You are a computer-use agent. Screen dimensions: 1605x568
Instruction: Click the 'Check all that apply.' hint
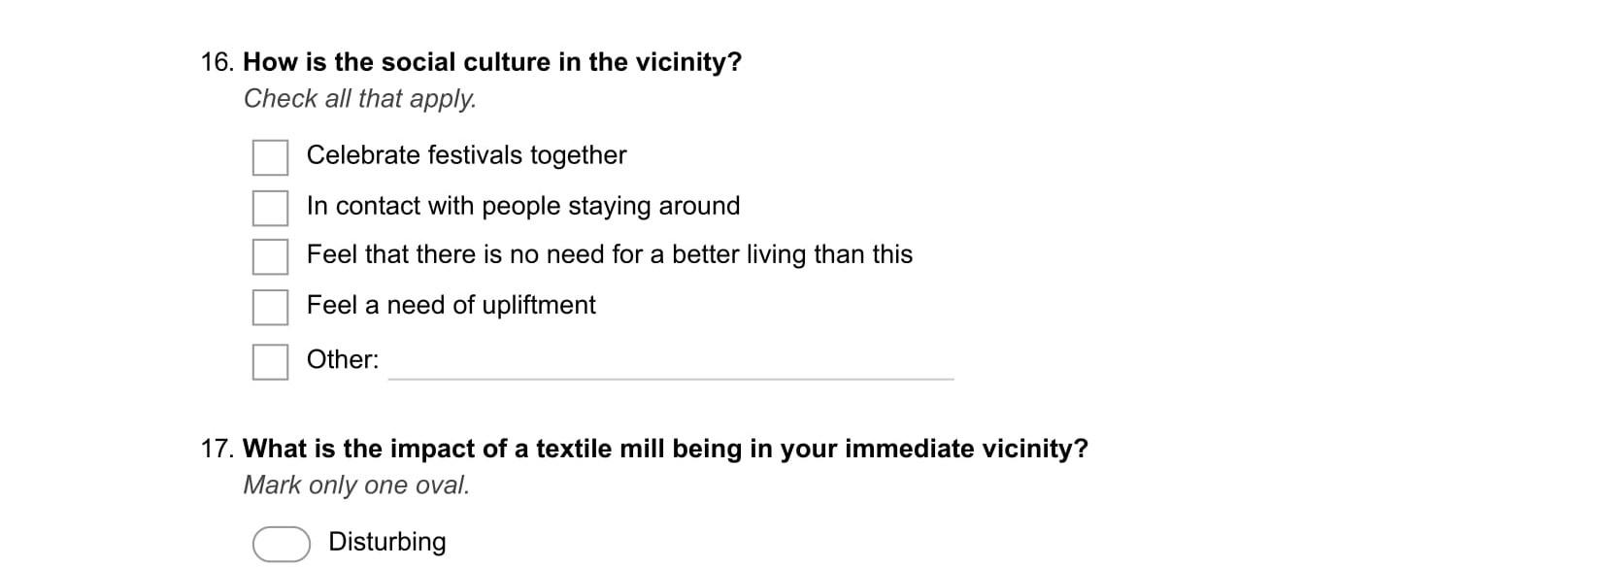[360, 99]
